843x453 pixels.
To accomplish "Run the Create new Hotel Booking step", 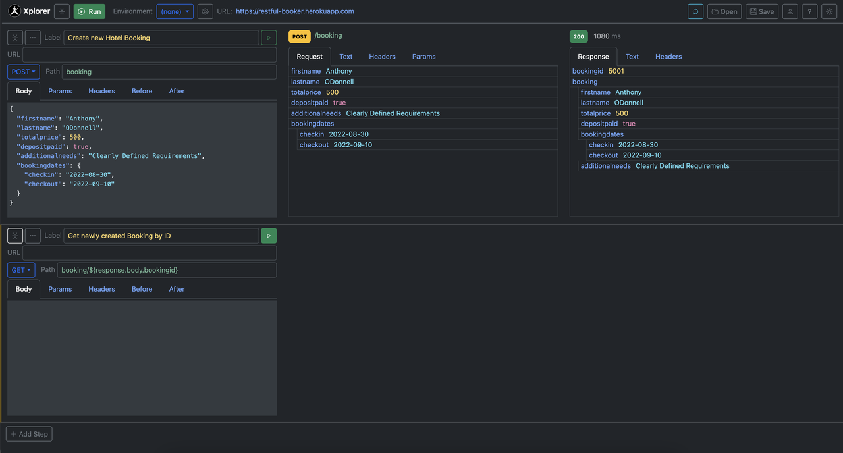I will pyautogui.click(x=269, y=38).
